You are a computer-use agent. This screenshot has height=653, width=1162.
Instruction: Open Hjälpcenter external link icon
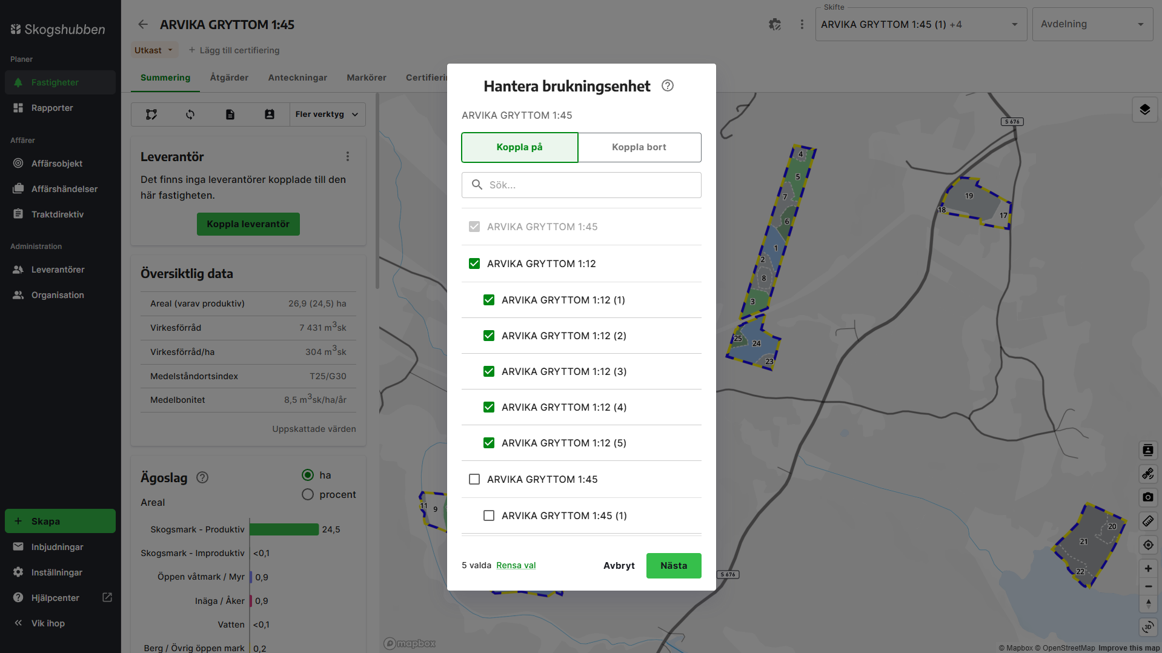click(x=107, y=598)
